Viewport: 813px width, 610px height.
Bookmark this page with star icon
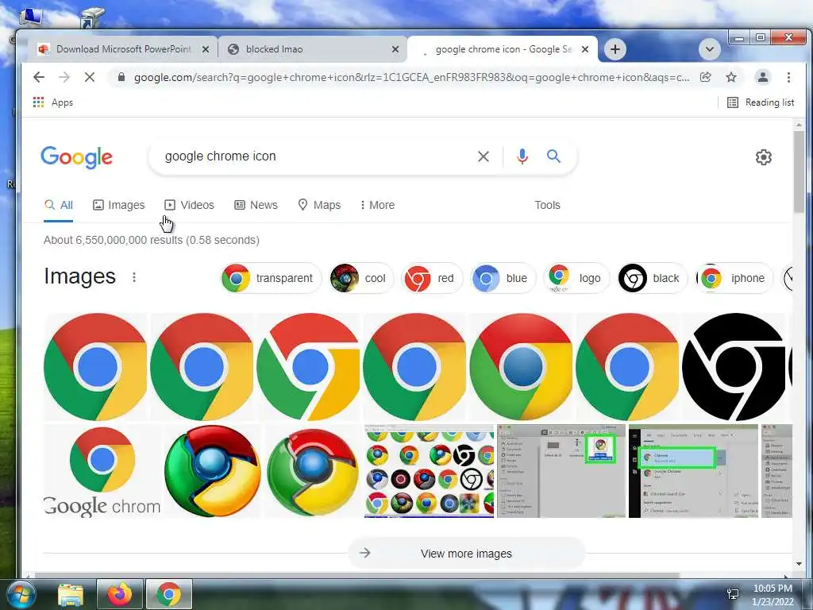coord(731,77)
